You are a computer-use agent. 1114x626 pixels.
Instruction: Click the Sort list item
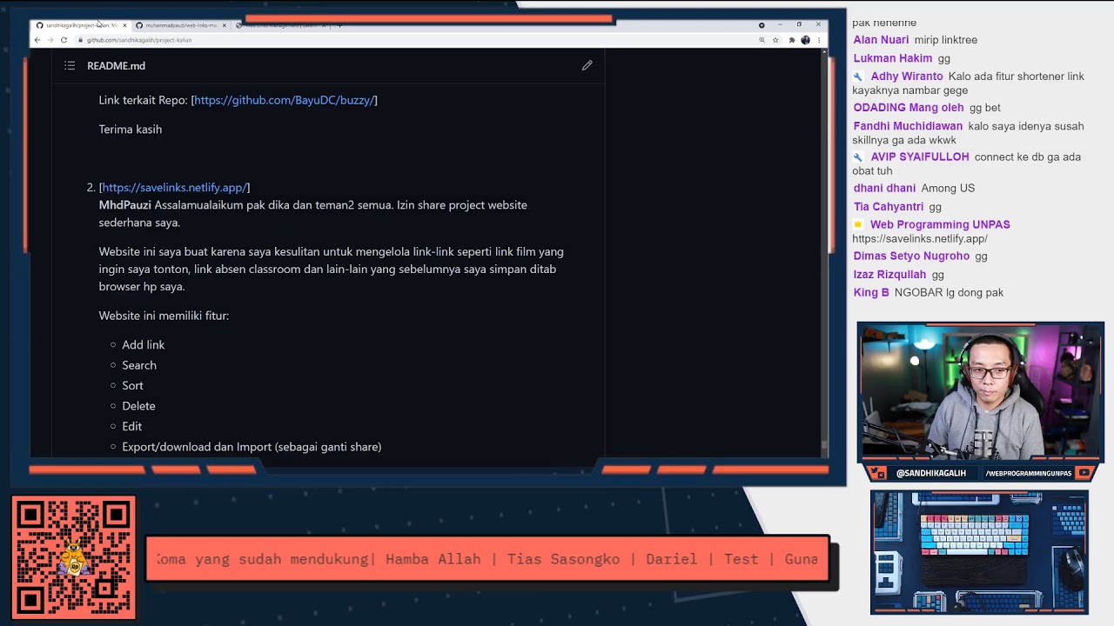[x=132, y=385]
